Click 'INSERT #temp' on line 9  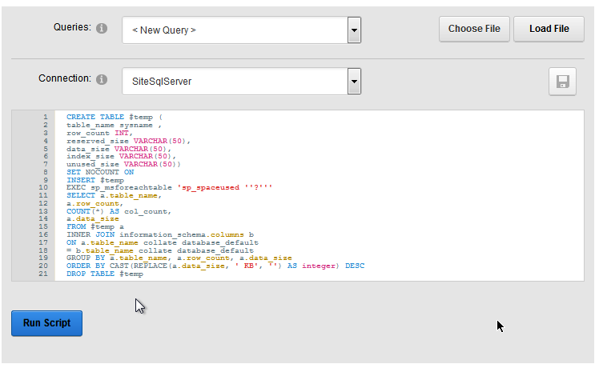pyautogui.click(x=95, y=180)
